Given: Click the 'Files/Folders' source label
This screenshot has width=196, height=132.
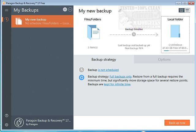Looking at the screenshot, I should [92, 19].
